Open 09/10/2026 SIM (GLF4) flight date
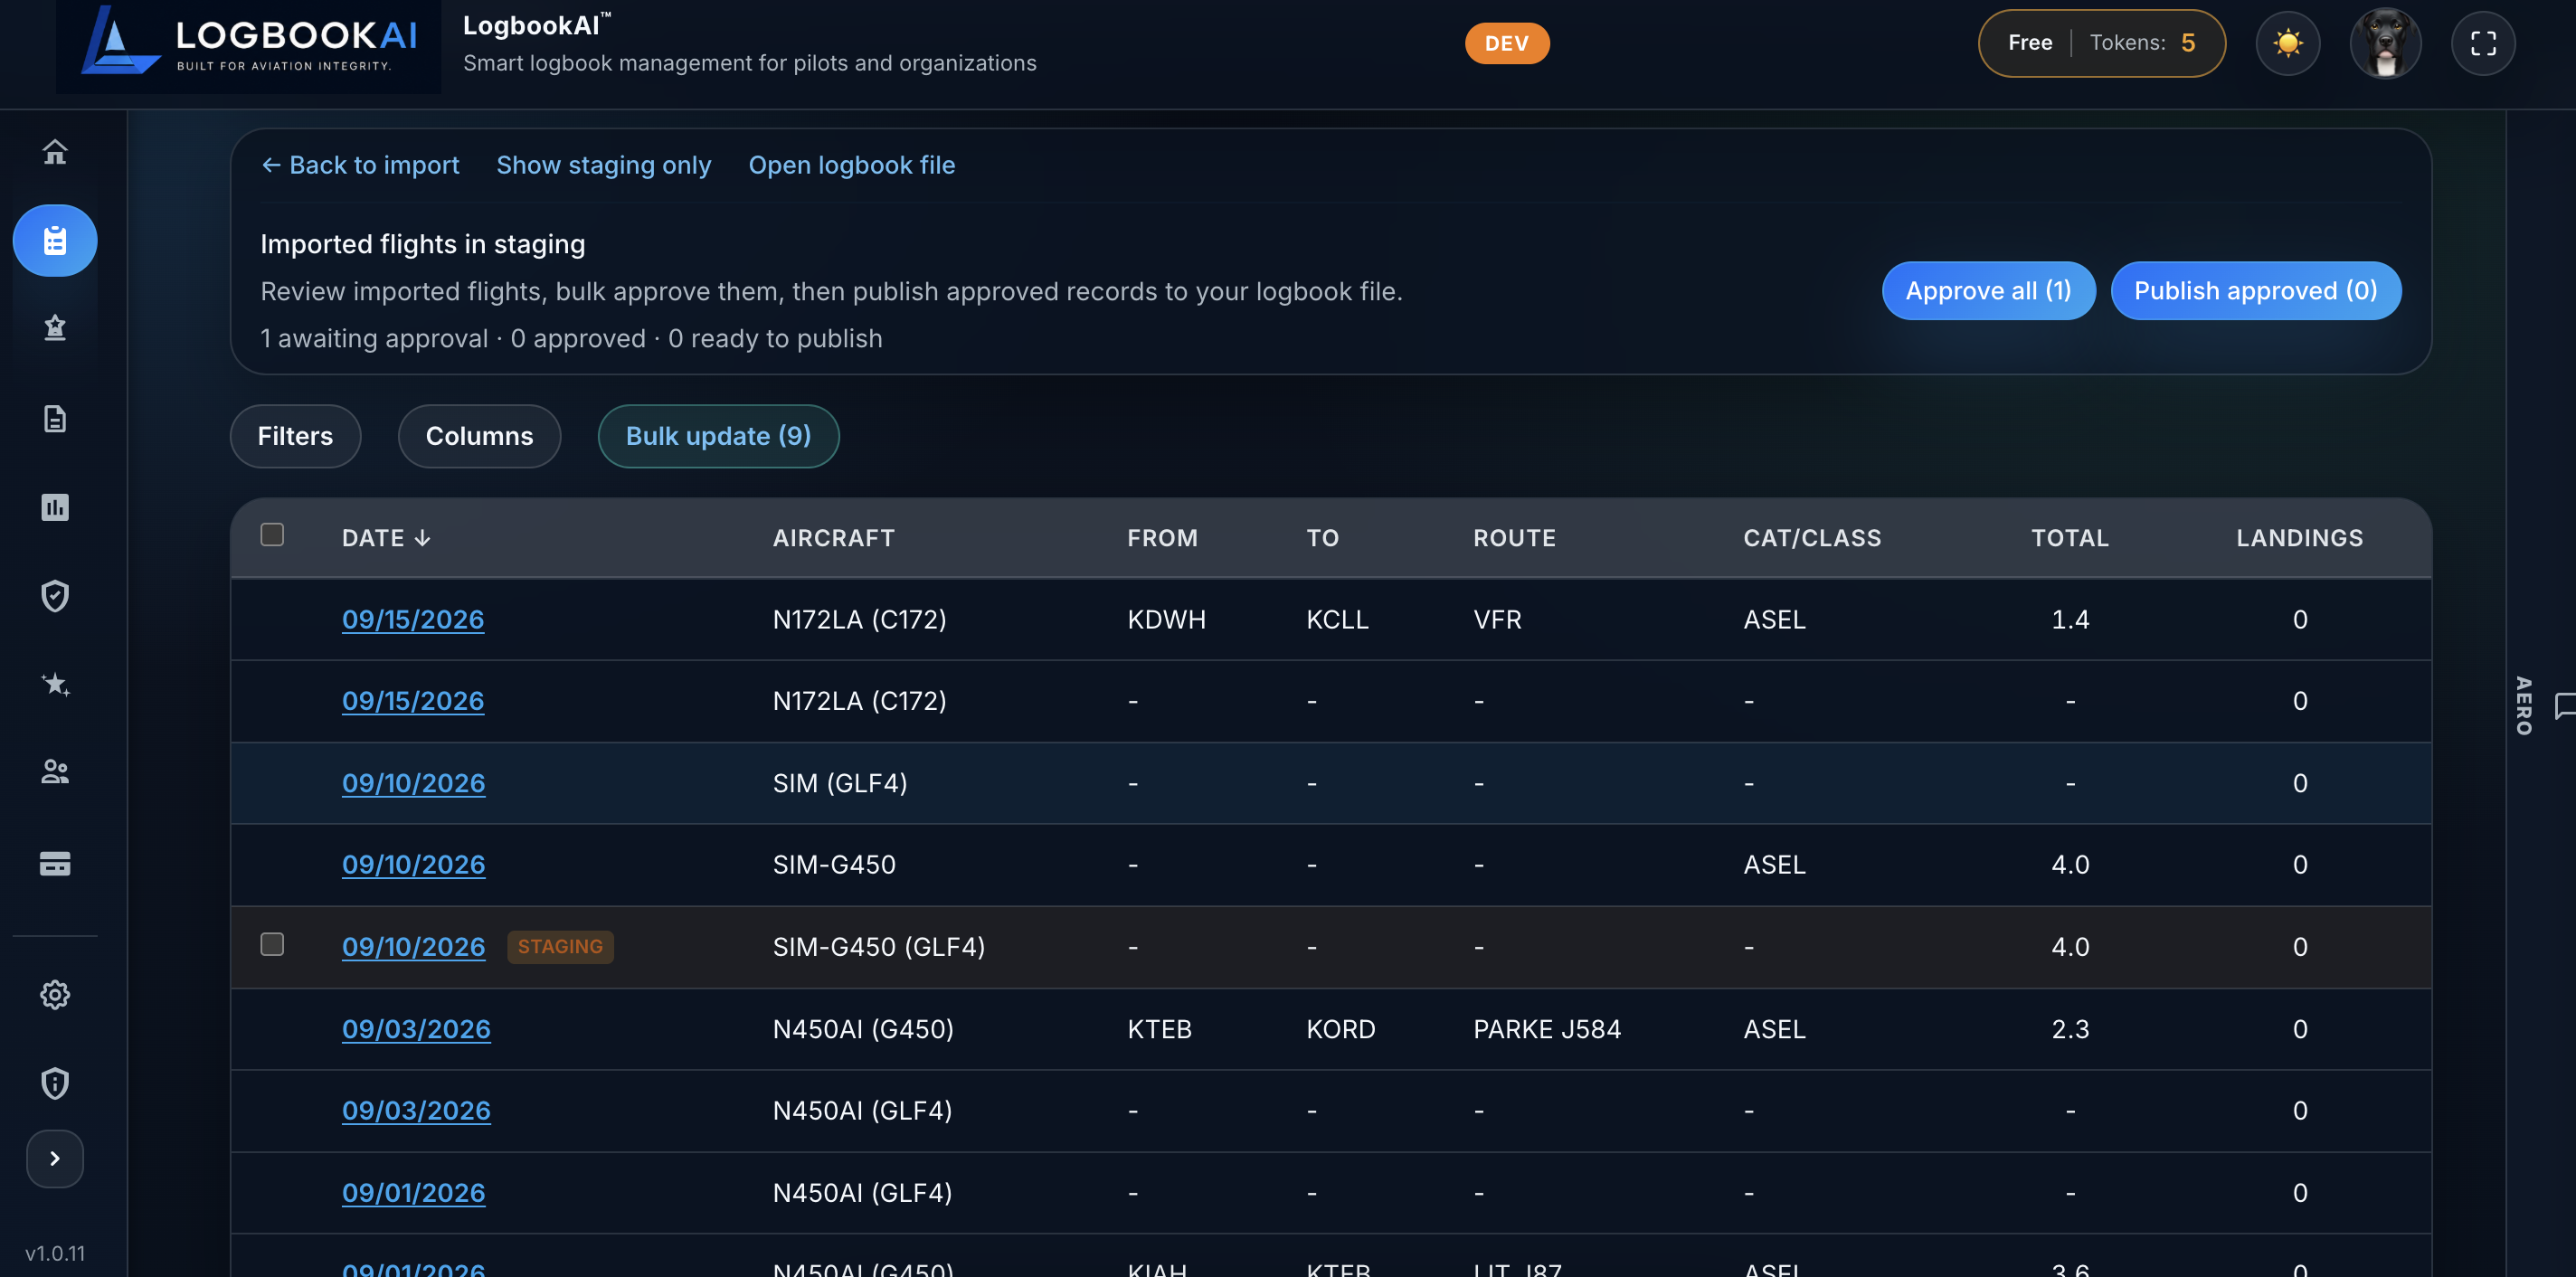The width and height of the screenshot is (2576, 1277). (x=413, y=783)
